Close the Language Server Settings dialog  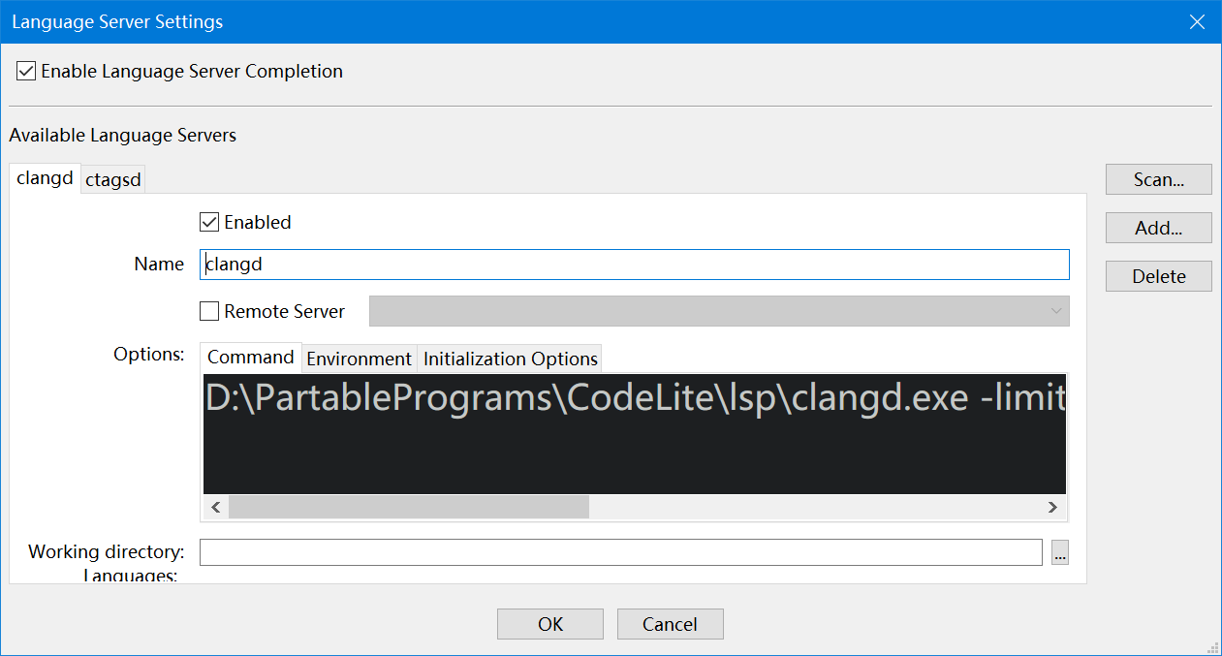point(1199,21)
